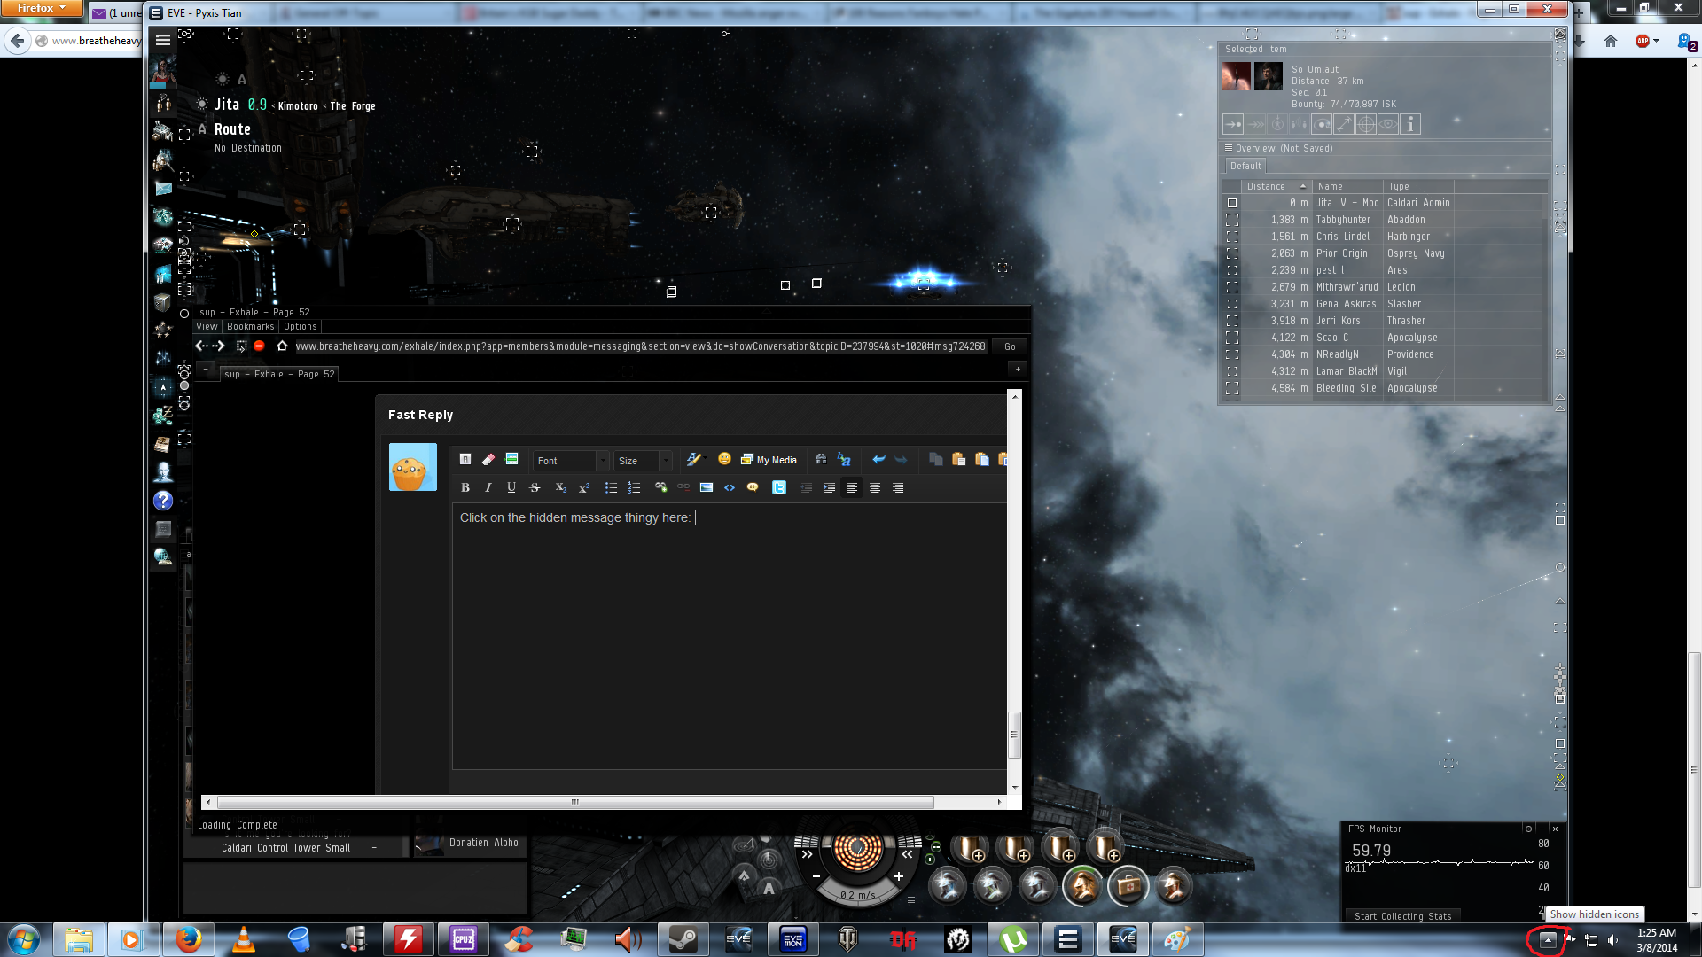Open the Font dropdown
This screenshot has height=957, width=1702.
tap(571, 461)
